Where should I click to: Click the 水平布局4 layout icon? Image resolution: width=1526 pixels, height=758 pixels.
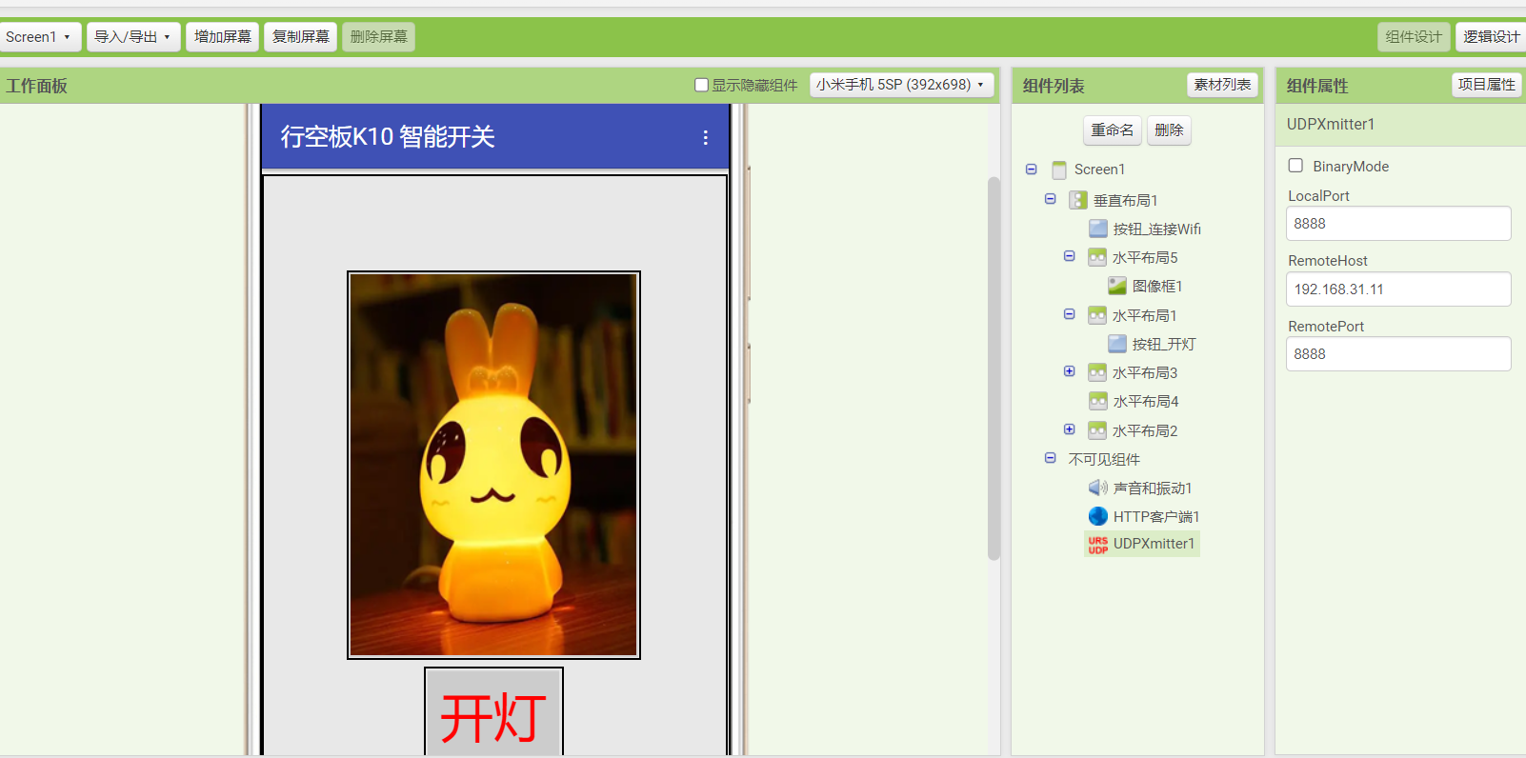[1098, 401]
